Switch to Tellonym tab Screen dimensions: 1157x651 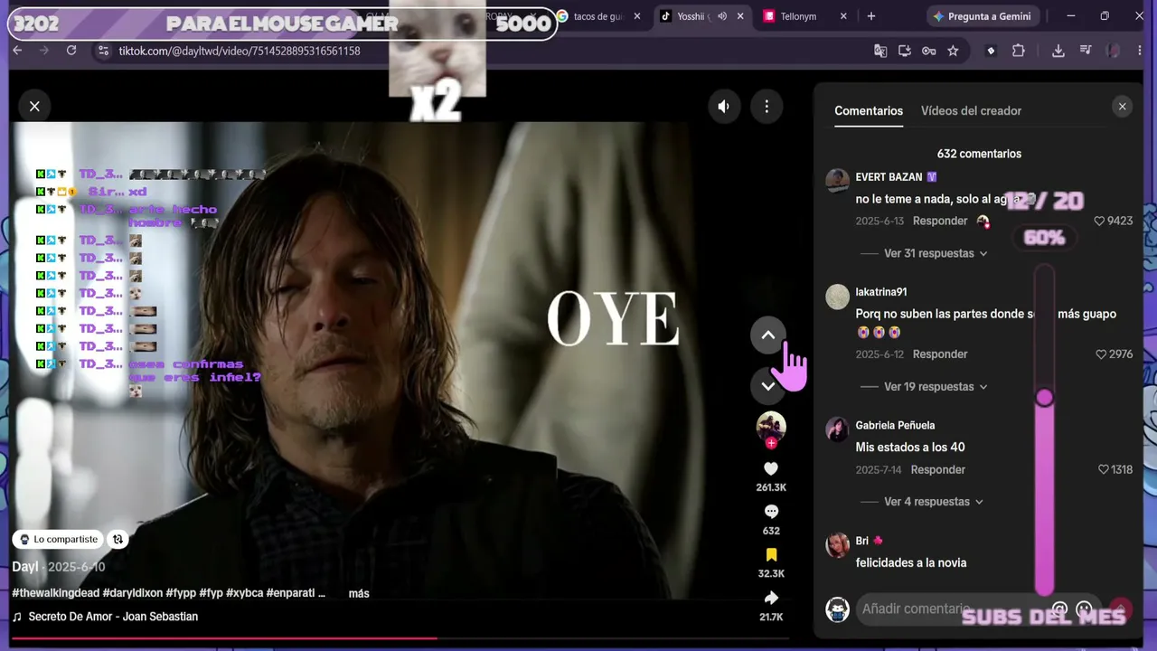[798, 16]
